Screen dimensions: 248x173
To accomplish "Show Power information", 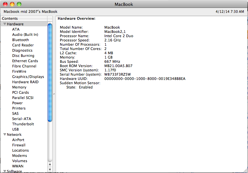I will pyautogui.click(x=17, y=103).
